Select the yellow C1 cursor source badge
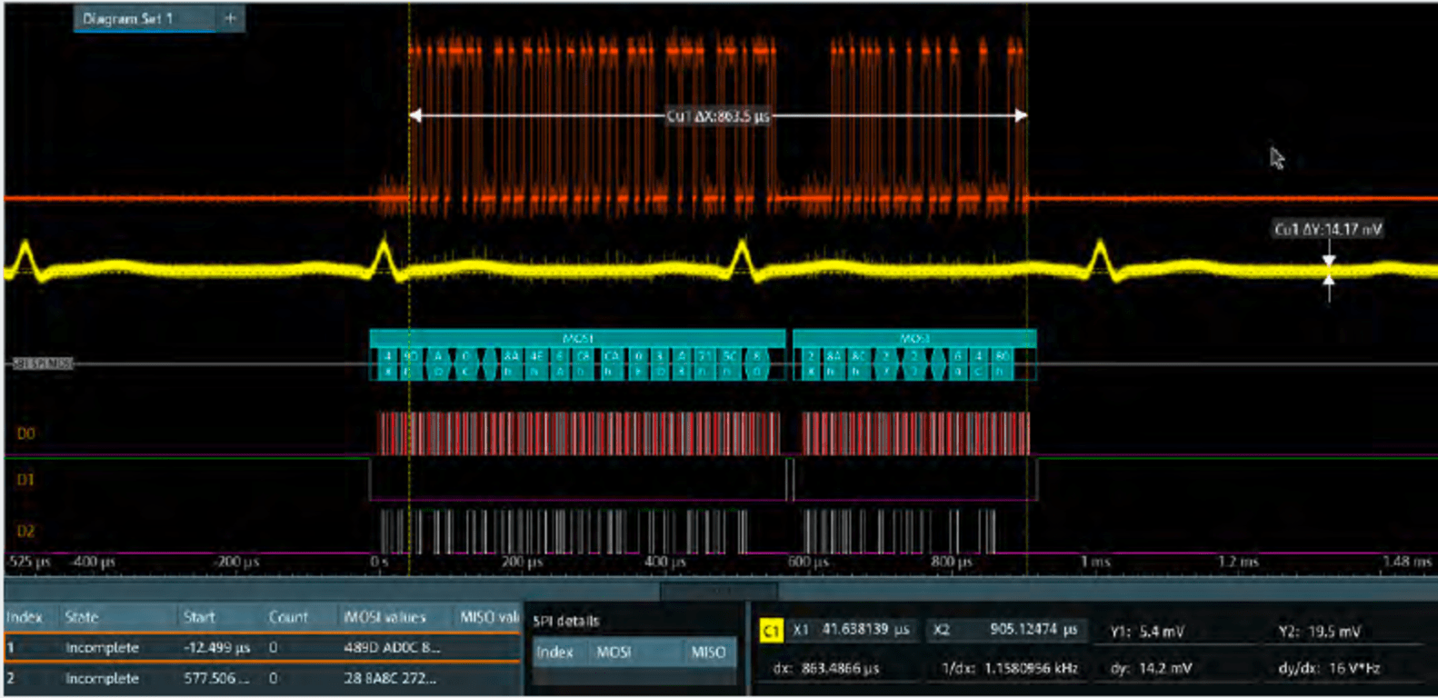The image size is (1438, 698). (771, 630)
